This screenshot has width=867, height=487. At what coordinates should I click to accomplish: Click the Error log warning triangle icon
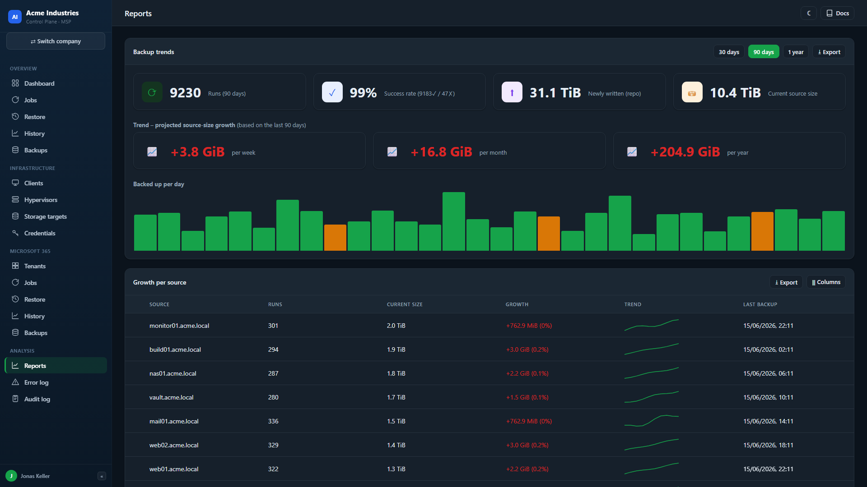[15, 382]
